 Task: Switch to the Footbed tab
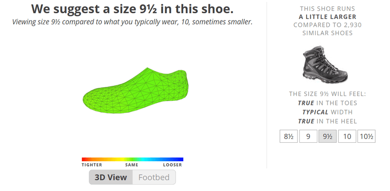pos(154,177)
